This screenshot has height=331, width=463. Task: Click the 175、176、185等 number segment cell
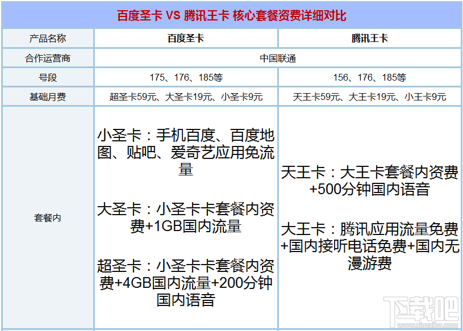(186, 76)
